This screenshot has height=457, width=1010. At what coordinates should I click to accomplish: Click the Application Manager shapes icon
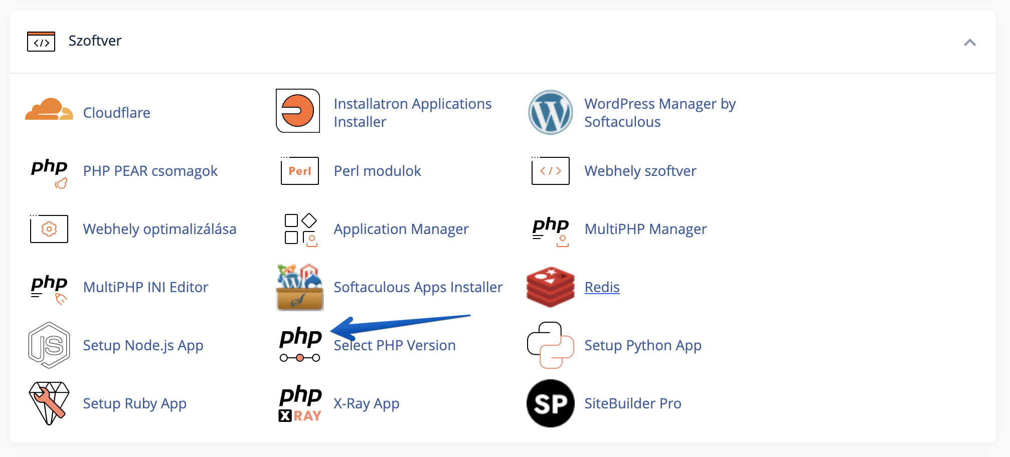pyautogui.click(x=301, y=230)
